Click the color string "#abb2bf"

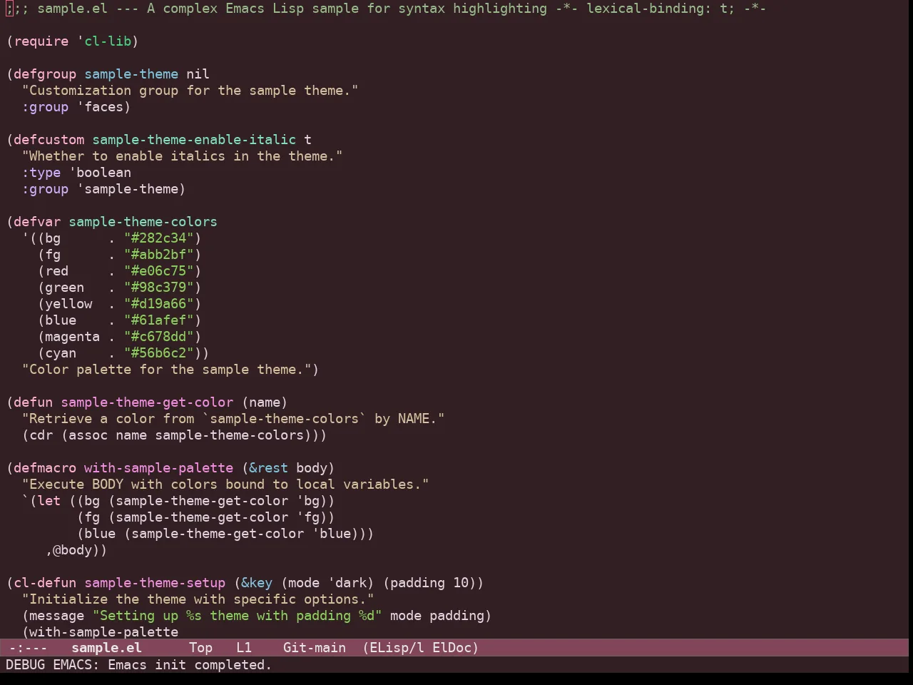point(158,255)
